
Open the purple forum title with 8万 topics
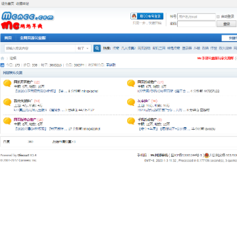pos(25,120)
